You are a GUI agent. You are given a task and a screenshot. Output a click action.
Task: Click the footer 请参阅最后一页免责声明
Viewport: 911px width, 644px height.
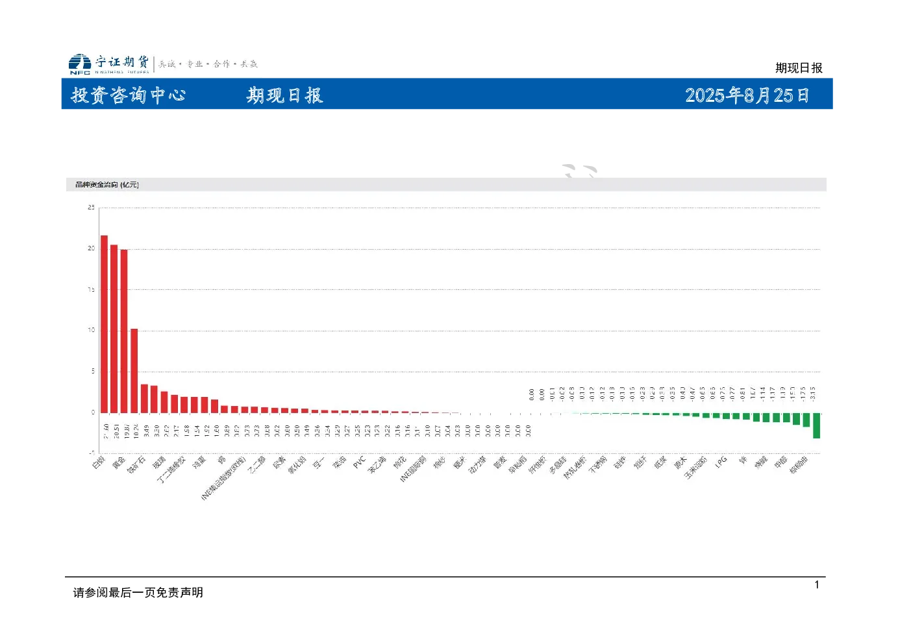tap(138, 593)
